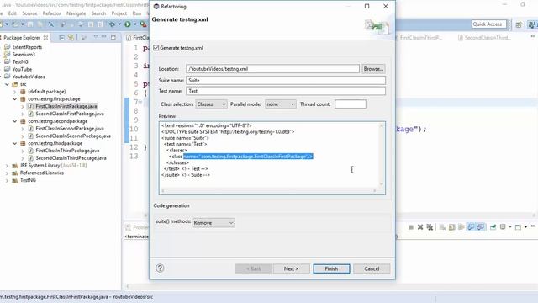
Task: Click the Thread count input field
Action: click(351, 104)
